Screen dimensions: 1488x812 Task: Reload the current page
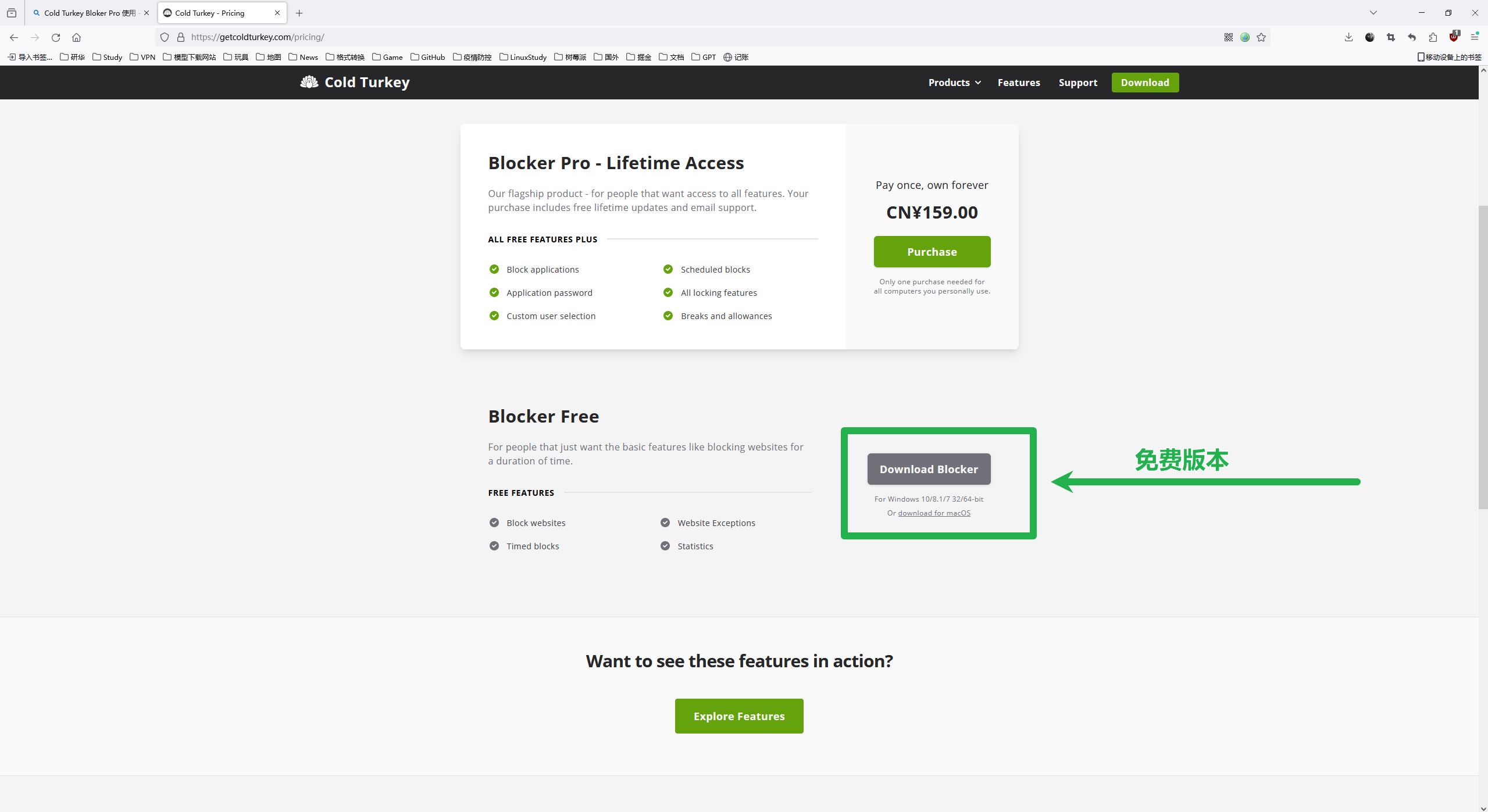tap(56, 37)
